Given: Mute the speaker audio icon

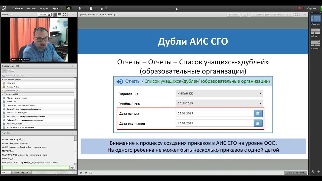Looking at the screenshot, I should (68, 8).
